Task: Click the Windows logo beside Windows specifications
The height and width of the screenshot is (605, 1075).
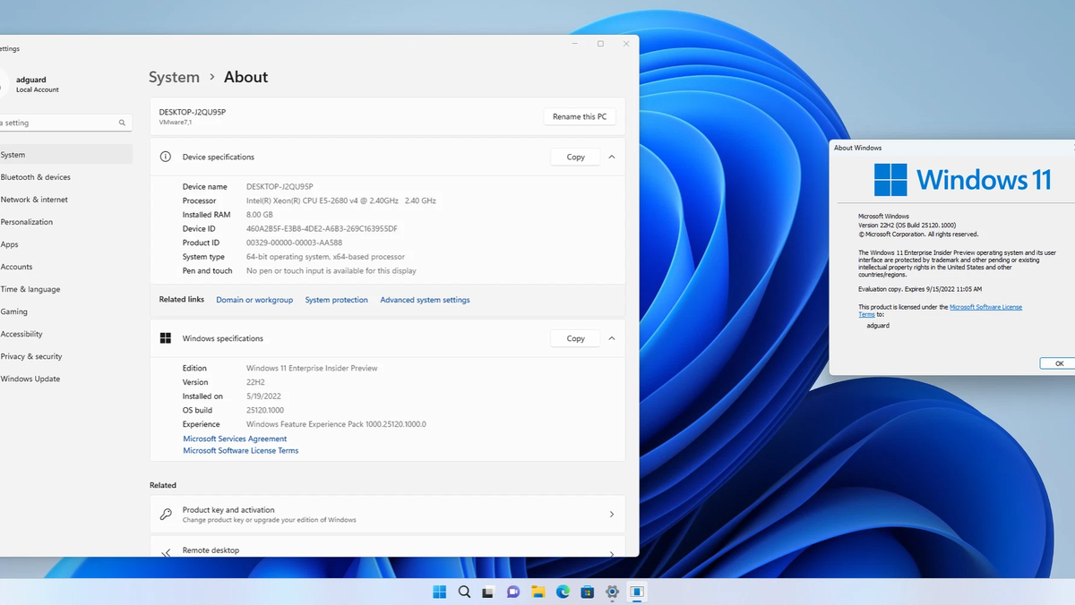Action: [166, 338]
